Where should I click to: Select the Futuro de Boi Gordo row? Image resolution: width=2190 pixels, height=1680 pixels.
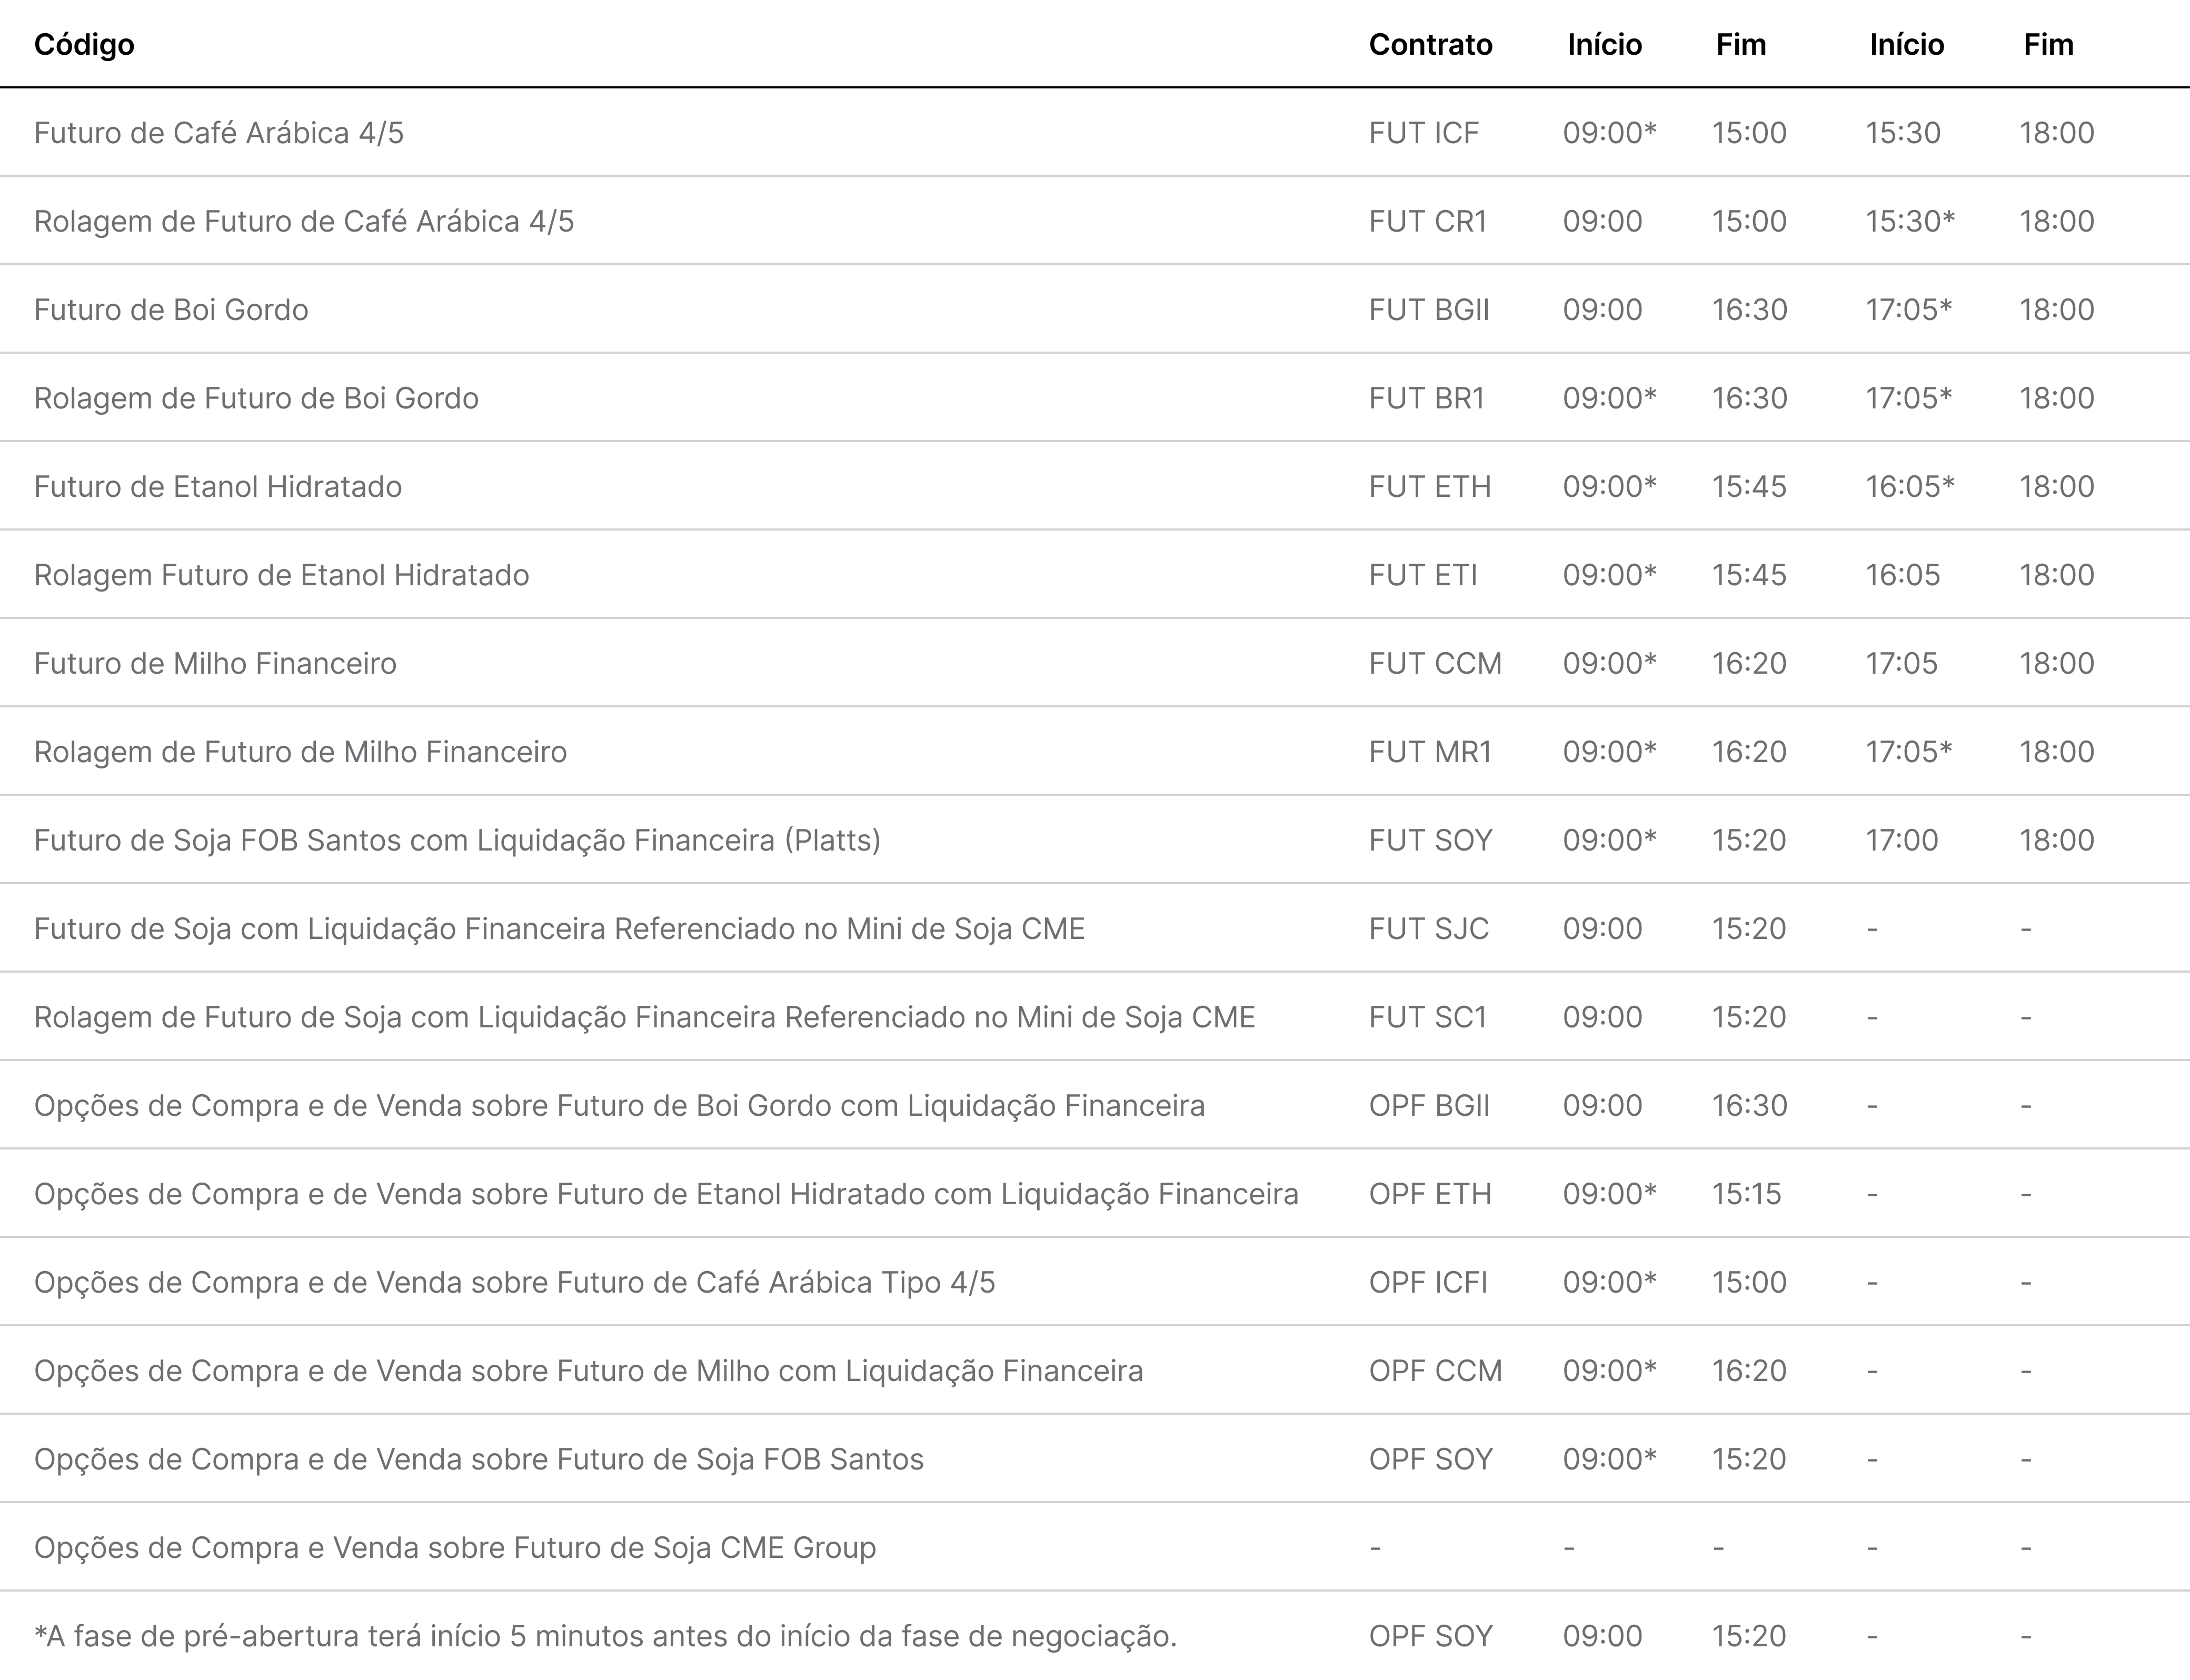click(1095, 309)
